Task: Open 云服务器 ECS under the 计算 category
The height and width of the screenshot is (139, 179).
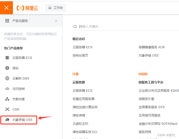Action: tap(83, 91)
